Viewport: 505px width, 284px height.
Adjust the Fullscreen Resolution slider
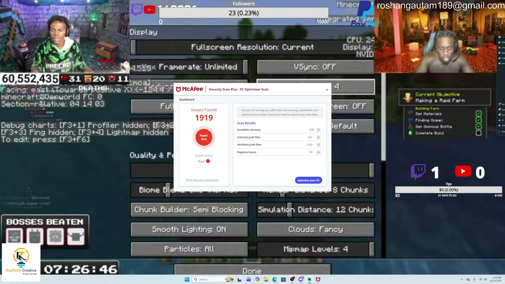coord(252,47)
